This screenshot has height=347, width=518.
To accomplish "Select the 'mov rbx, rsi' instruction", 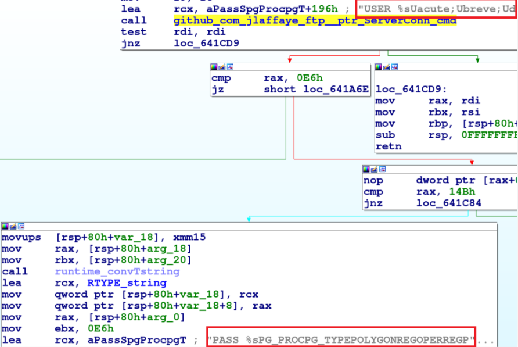I will [428, 112].
